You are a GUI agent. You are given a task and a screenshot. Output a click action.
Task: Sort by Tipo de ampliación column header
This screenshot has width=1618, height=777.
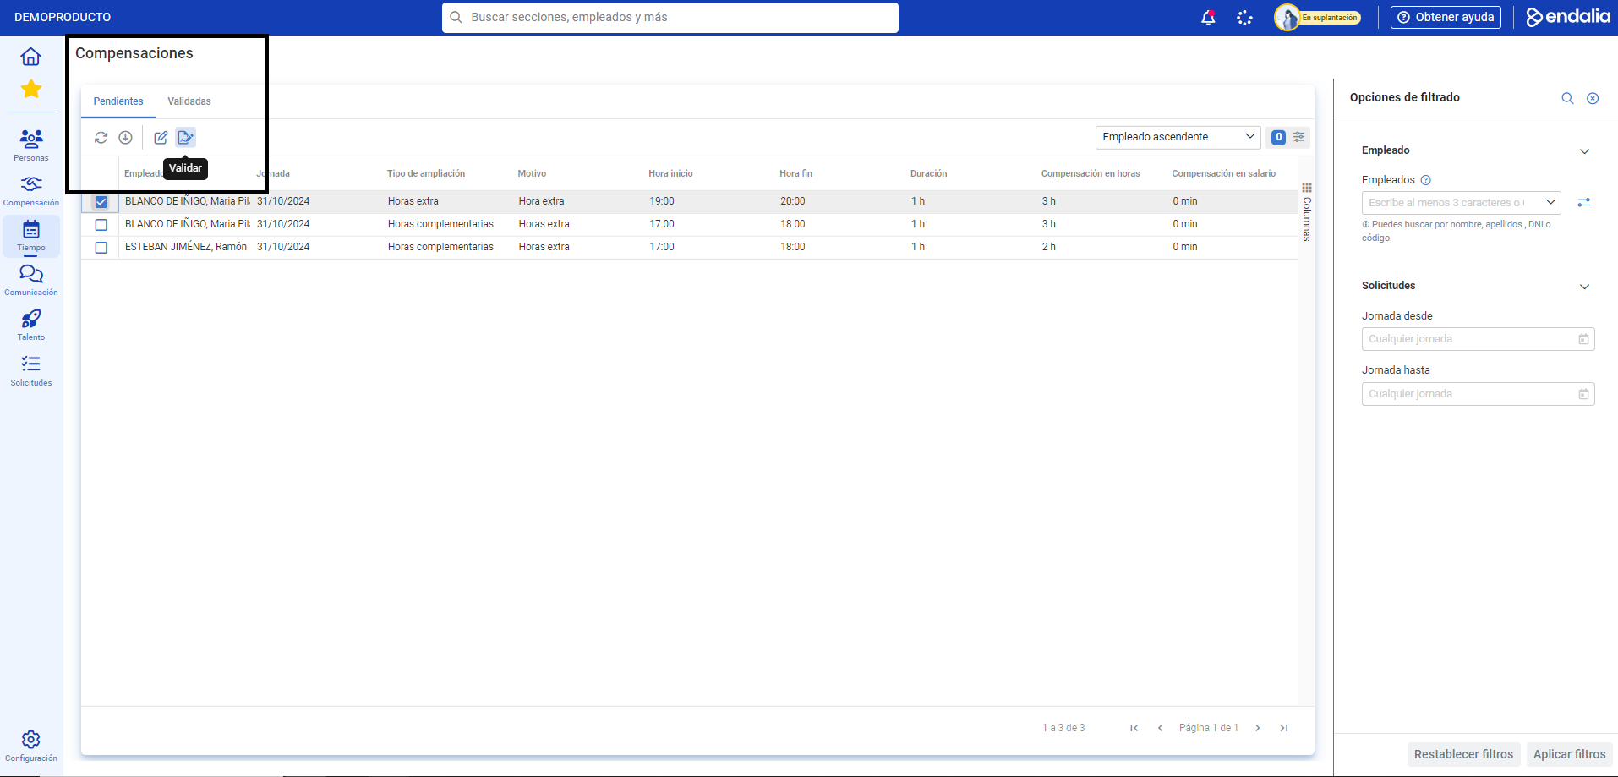click(x=426, y=174)
